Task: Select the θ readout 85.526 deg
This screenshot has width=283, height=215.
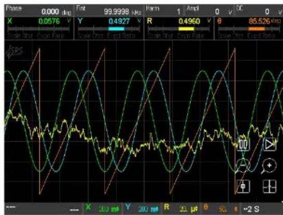Action: (249, 21)
